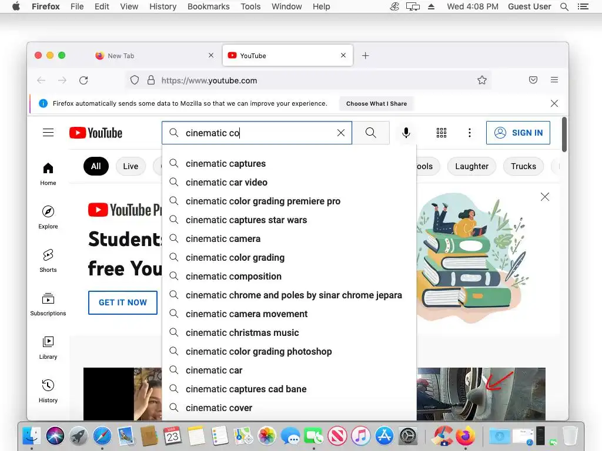
Task: Open Firefox application menu
Action: point(554,80)
